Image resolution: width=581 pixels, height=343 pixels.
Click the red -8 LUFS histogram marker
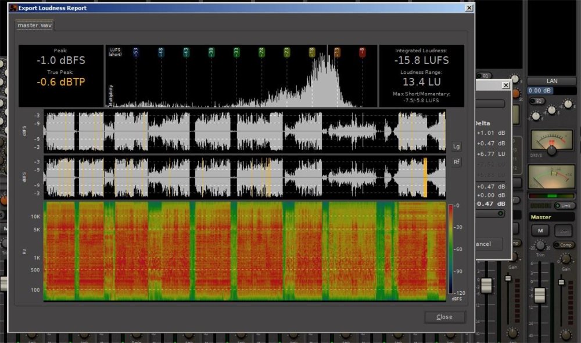(x=363, y=52)
